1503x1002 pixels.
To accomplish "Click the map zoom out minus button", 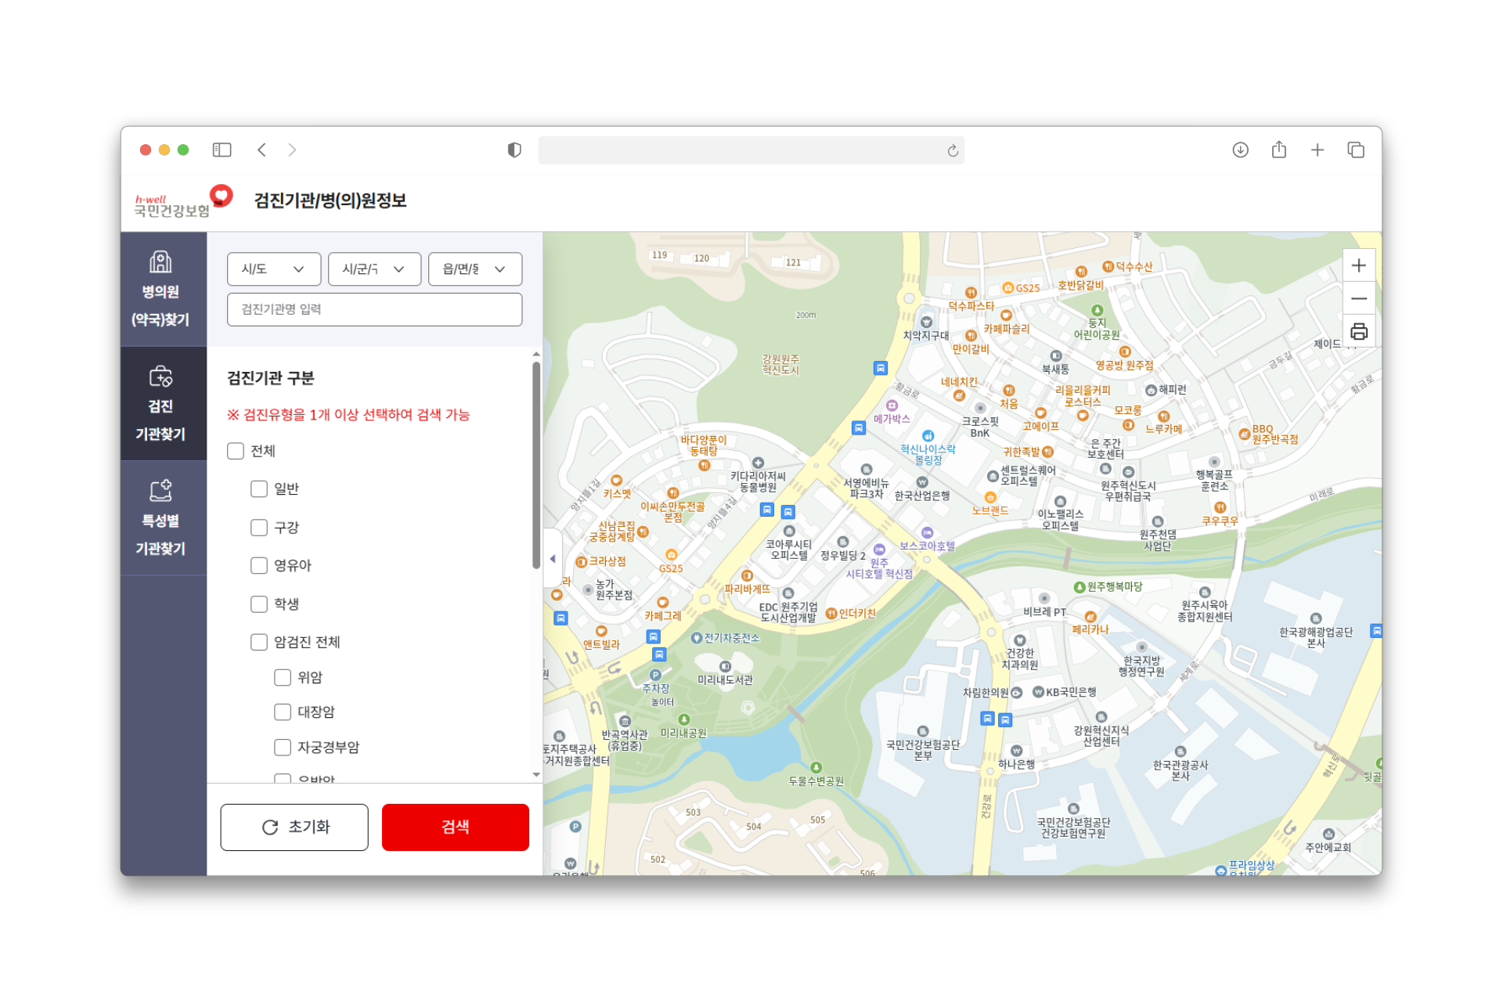I will [x=1358, y=299].
